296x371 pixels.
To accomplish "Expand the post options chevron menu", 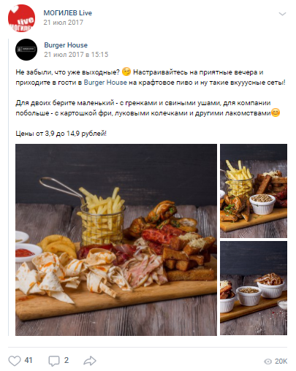I will click(x=282, y=14).
